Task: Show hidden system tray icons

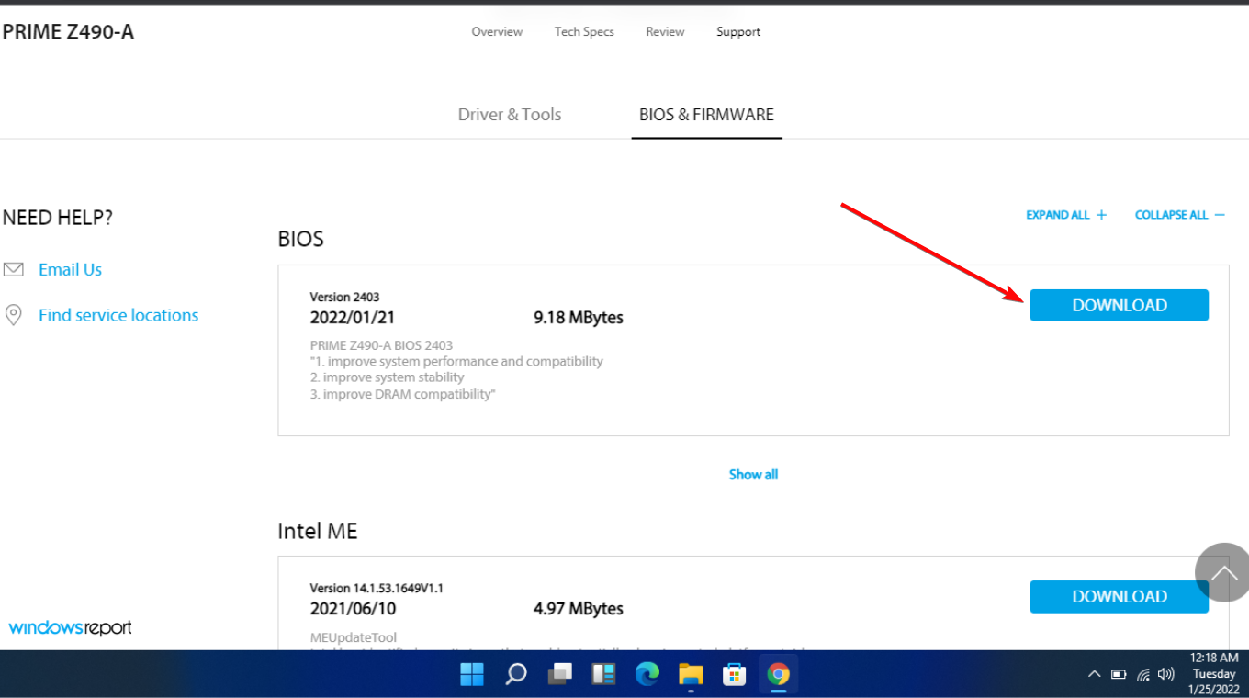Action: tap(1094, 674)
